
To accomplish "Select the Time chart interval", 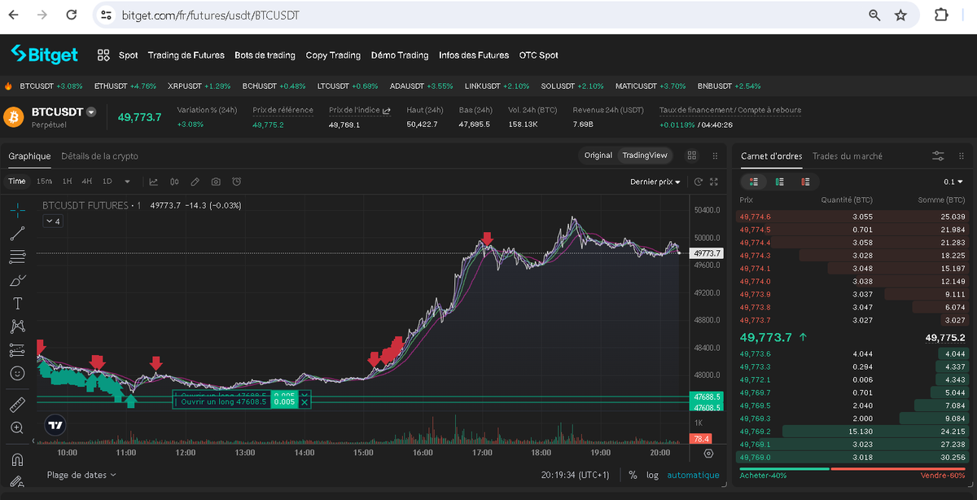I will [17, 182].
